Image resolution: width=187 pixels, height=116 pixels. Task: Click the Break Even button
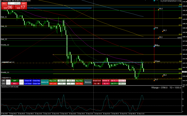(x=97, y=81)
